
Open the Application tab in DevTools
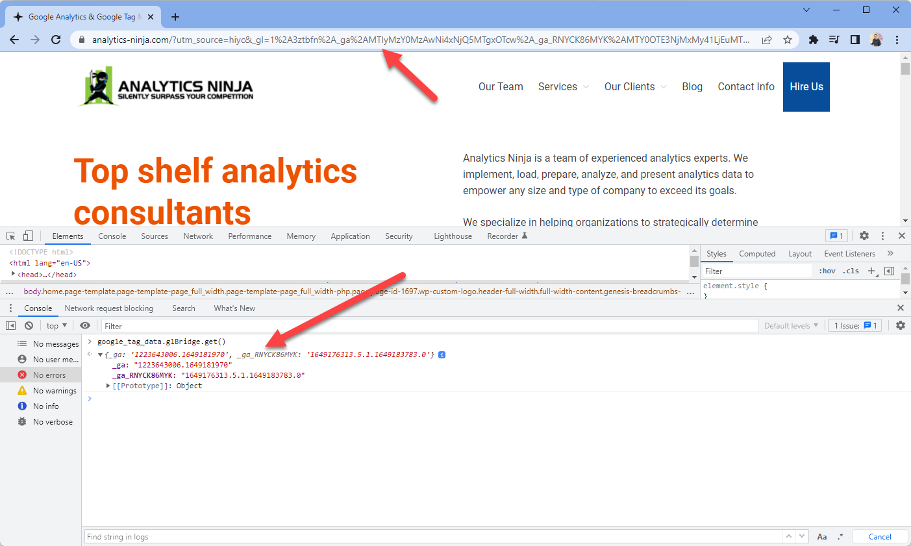[350, 236]
